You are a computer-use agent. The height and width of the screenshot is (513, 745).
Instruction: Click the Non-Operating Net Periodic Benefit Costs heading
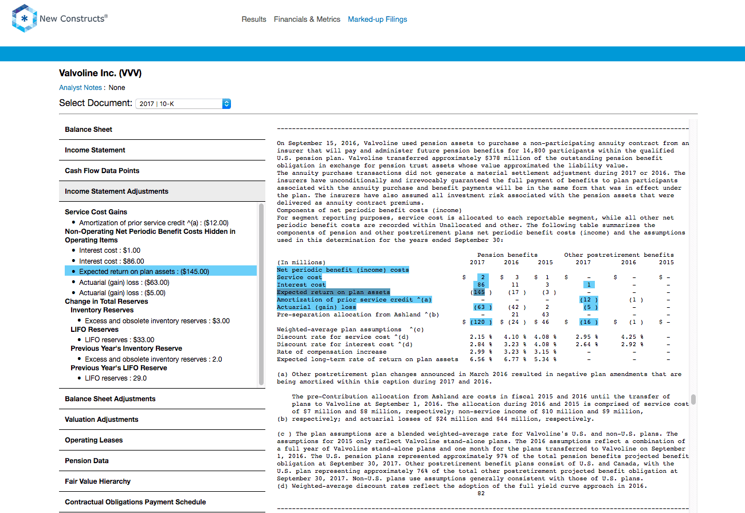click(x=150, y=236)
